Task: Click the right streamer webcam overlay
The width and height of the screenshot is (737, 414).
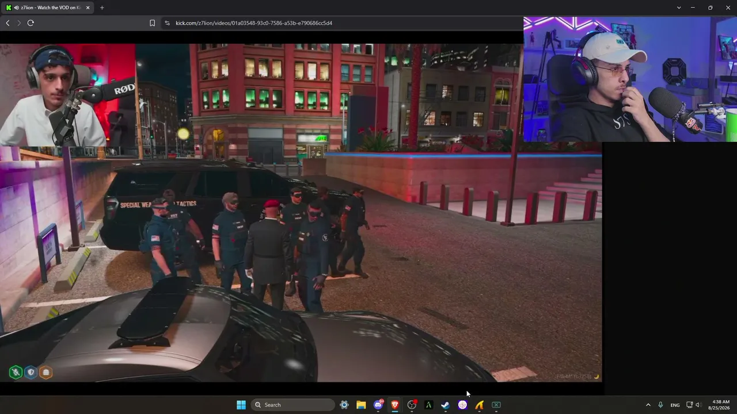Action: (630, 79)
